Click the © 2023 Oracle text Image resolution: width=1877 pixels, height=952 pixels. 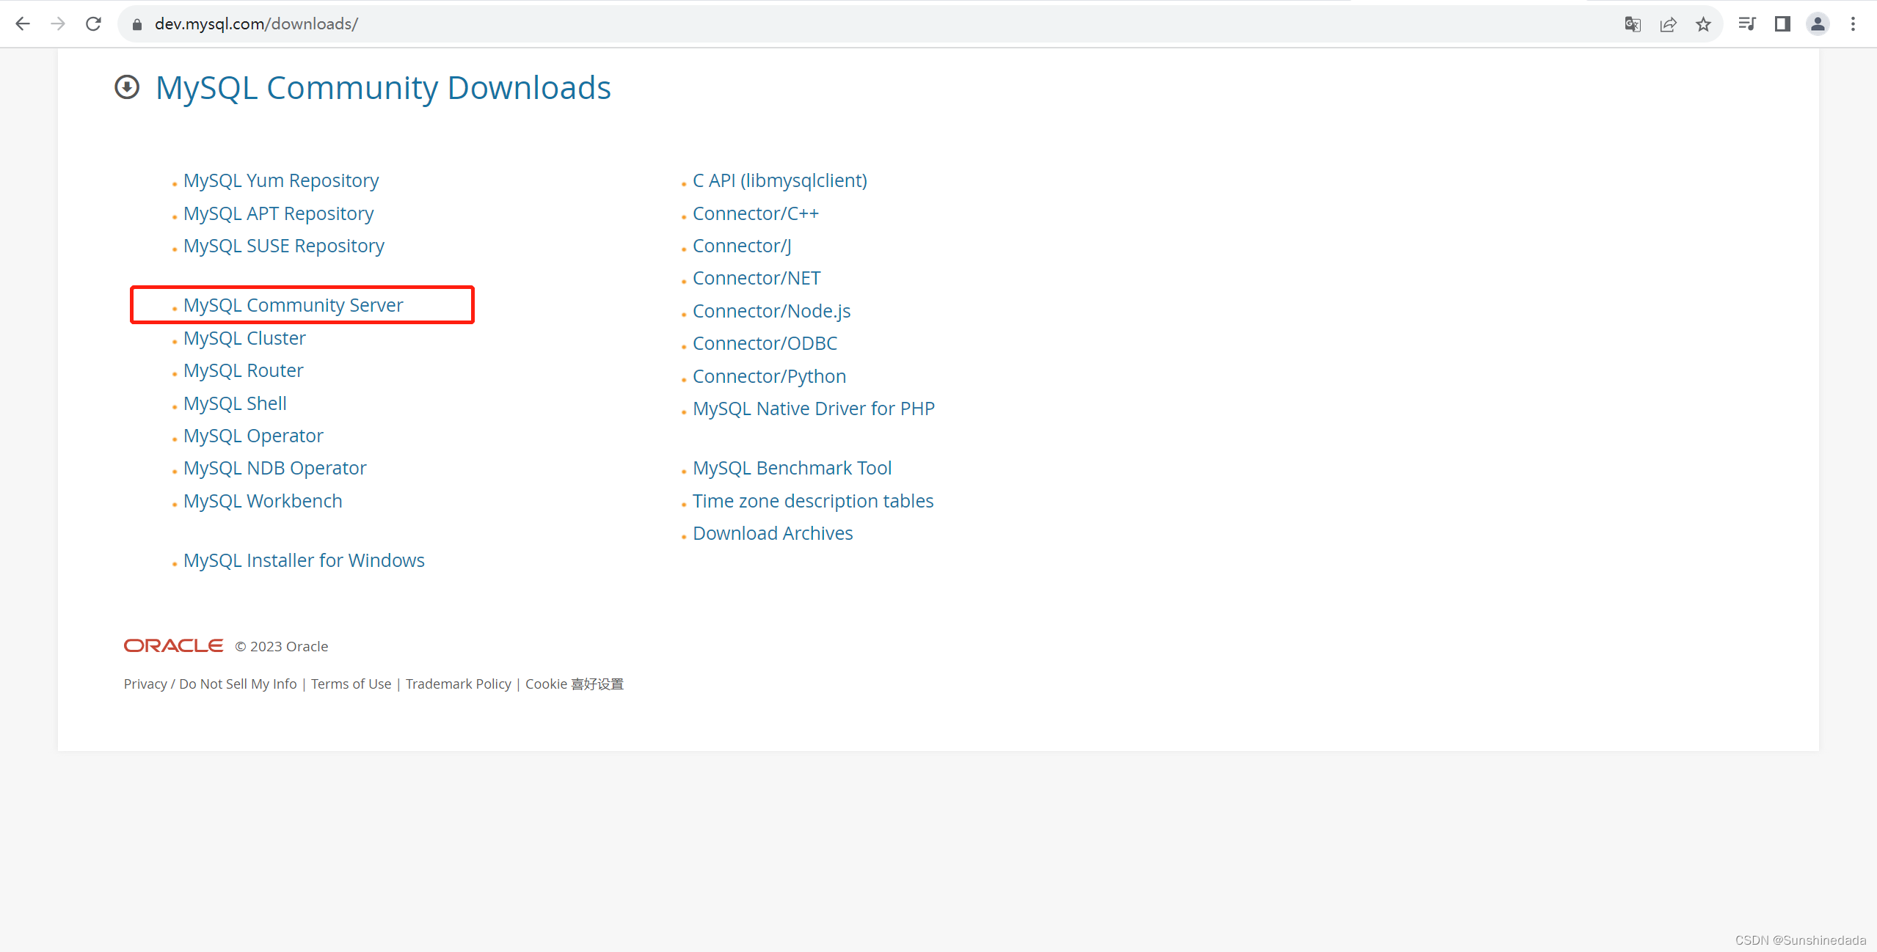(x=281, y=646)
